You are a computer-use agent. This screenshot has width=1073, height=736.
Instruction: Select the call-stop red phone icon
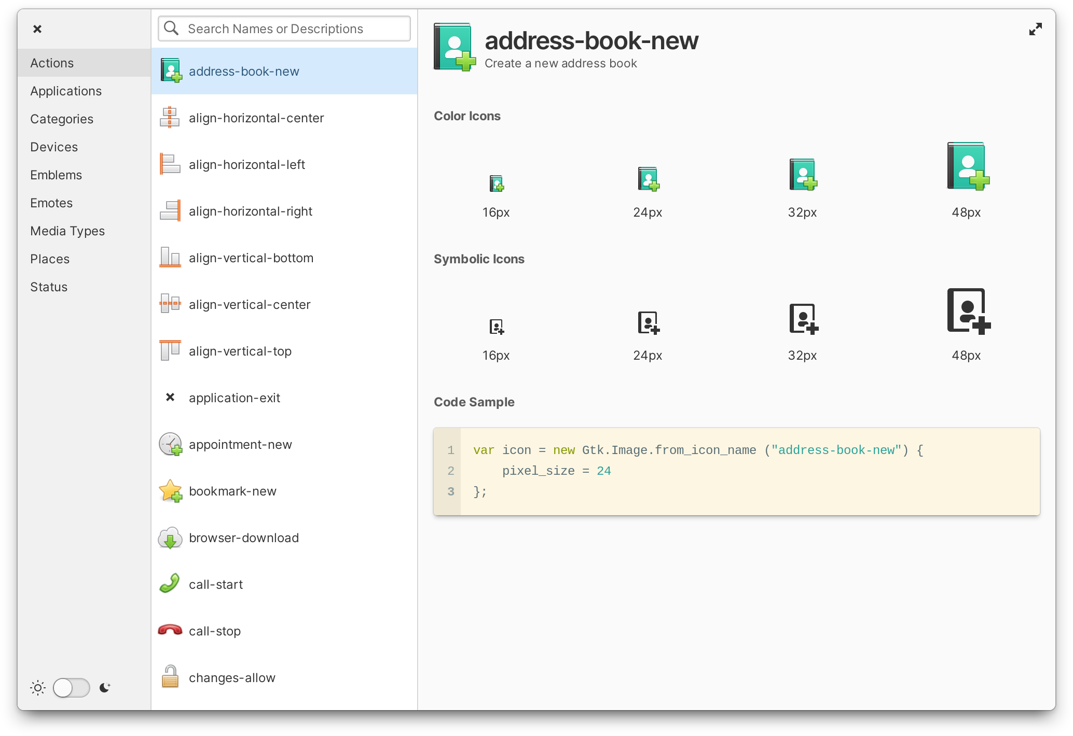(170, 630)
